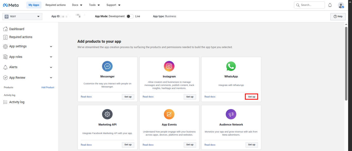Set up the WhatsApp product
Image resolution: width=352 pixels, height=151 pixels.
pyautogui.click(x=252, y=97)
